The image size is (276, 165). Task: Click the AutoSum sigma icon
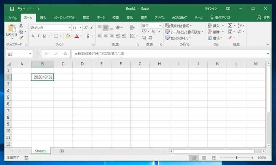coord(230,26)
